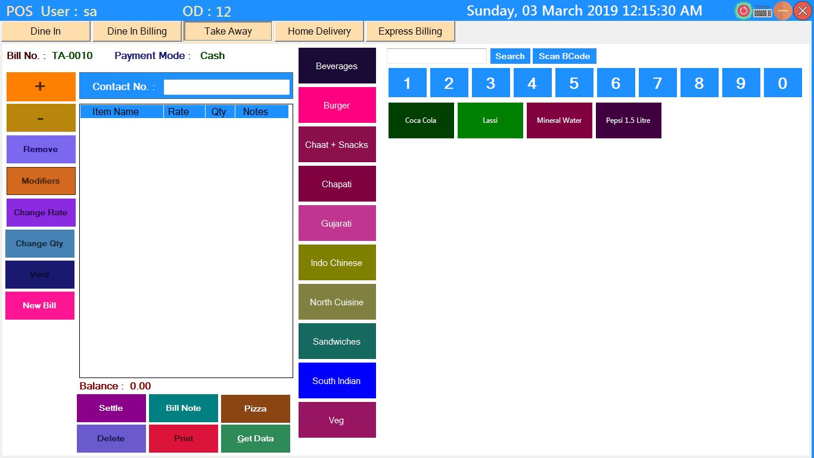Screen dimensions: 814x458
Task: Click the Notes column header
Action: [x=262, y=112]
